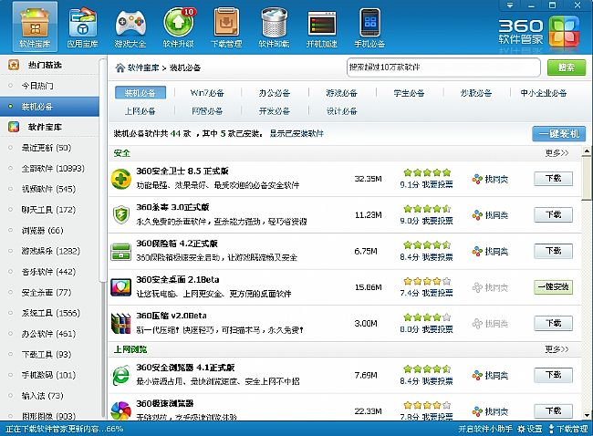Click the home icon in breadcrumb
This screenshot has width=593, height=436.
(x=120, y=67)
